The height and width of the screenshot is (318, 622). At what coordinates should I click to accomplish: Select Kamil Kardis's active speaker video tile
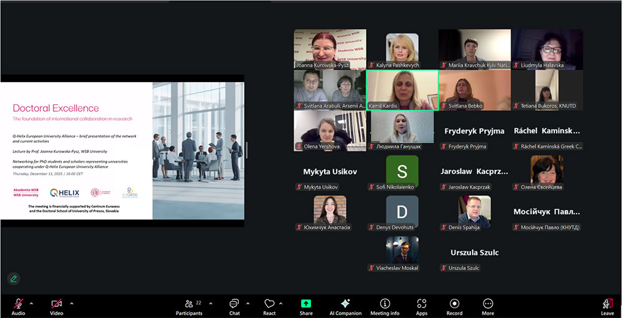pos(402,89)
